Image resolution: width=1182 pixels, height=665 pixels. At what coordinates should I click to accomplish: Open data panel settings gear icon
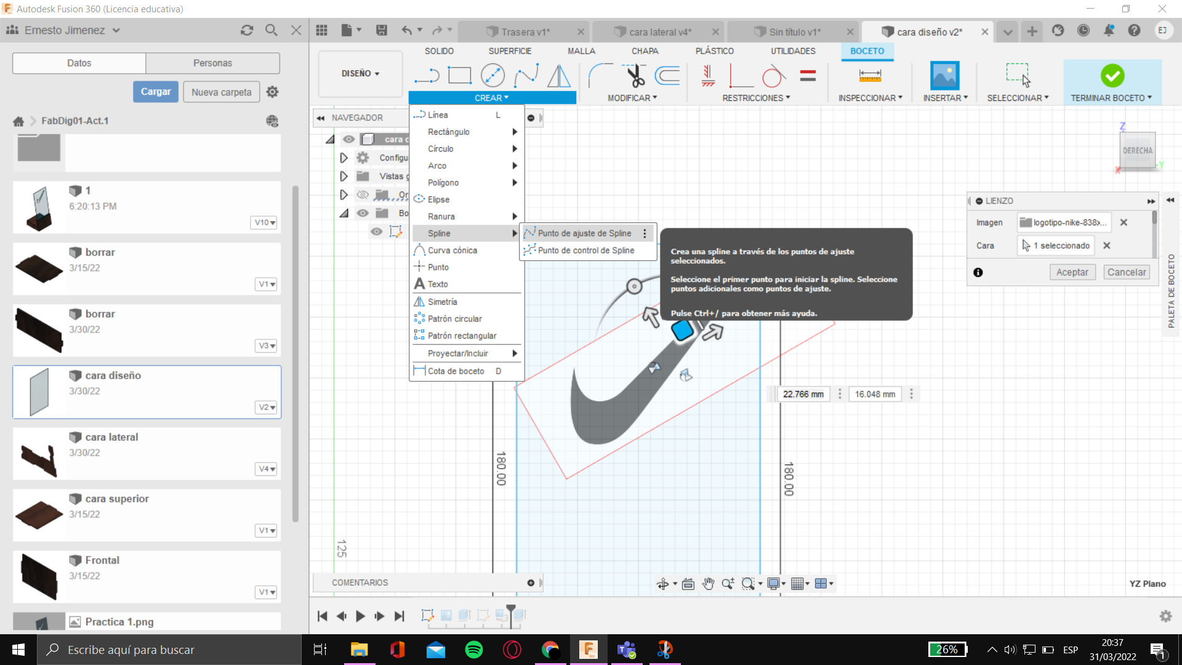pyautogui.click(x=272, y=92)
